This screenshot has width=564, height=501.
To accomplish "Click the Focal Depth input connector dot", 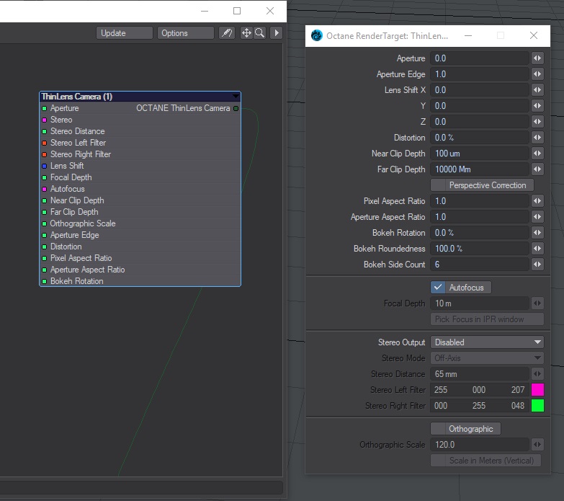I will click(44, 177).
